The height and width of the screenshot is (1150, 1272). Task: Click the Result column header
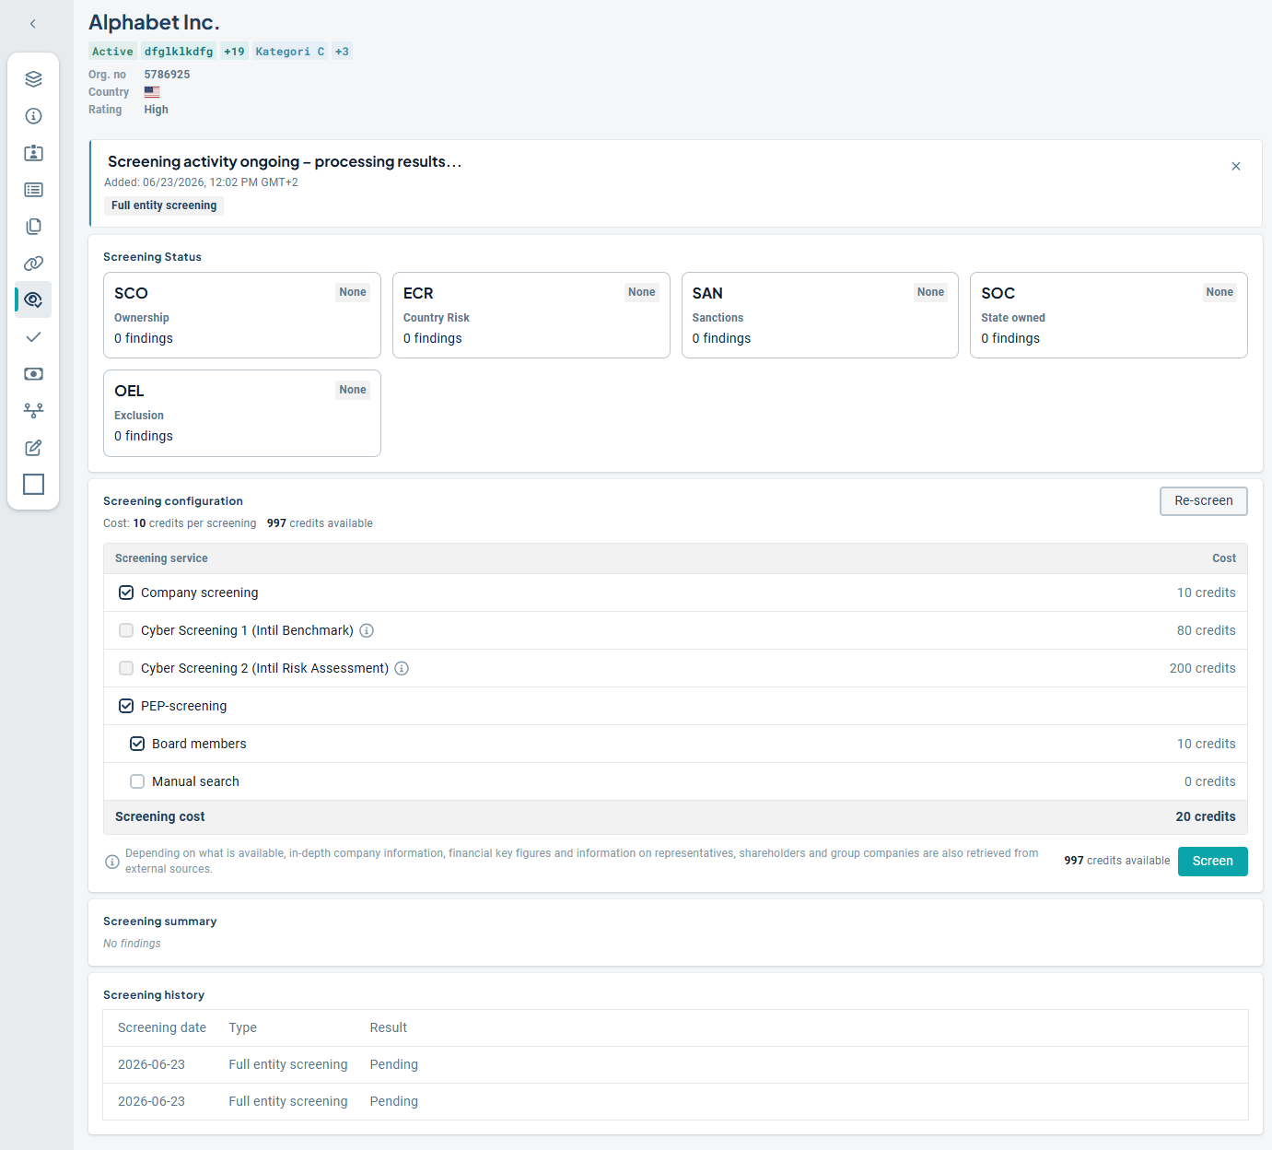click(389, 1027)
